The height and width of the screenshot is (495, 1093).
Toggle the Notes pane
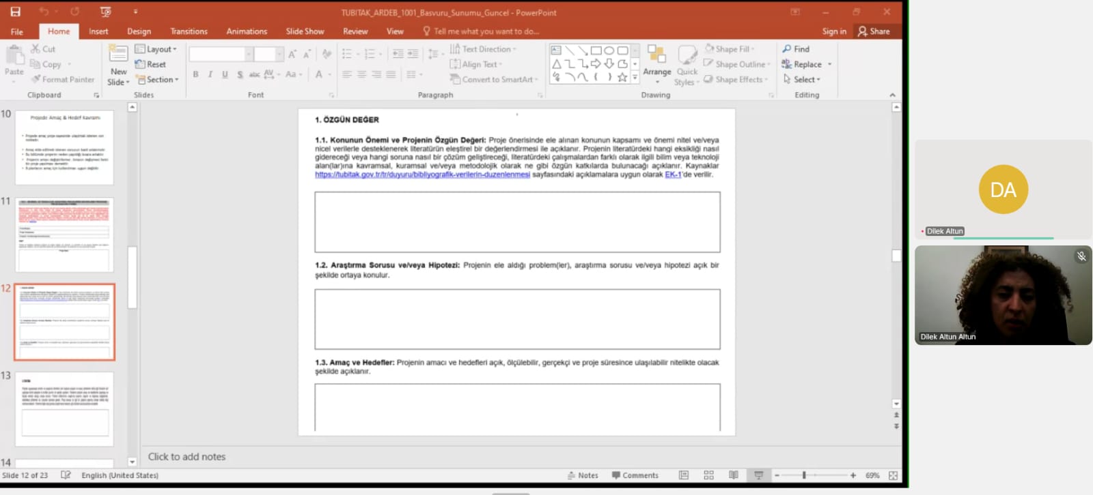[583, 475]
